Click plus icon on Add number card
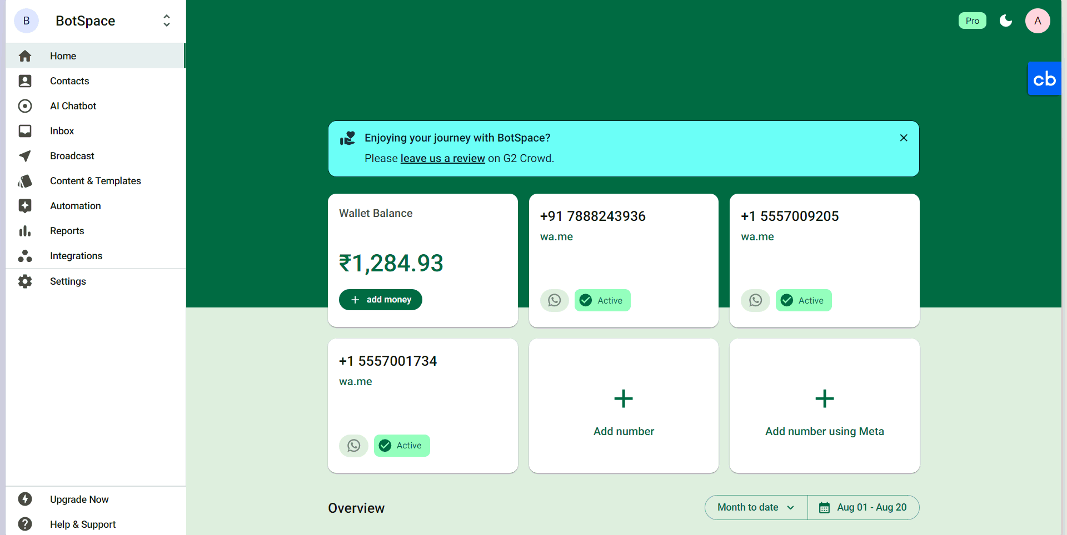 pos(624,398)
